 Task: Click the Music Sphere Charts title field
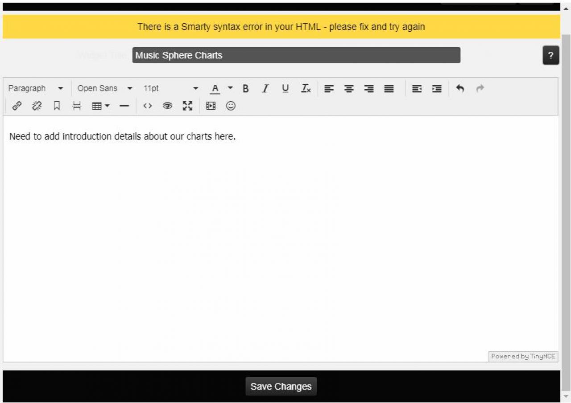click(296, 56)
